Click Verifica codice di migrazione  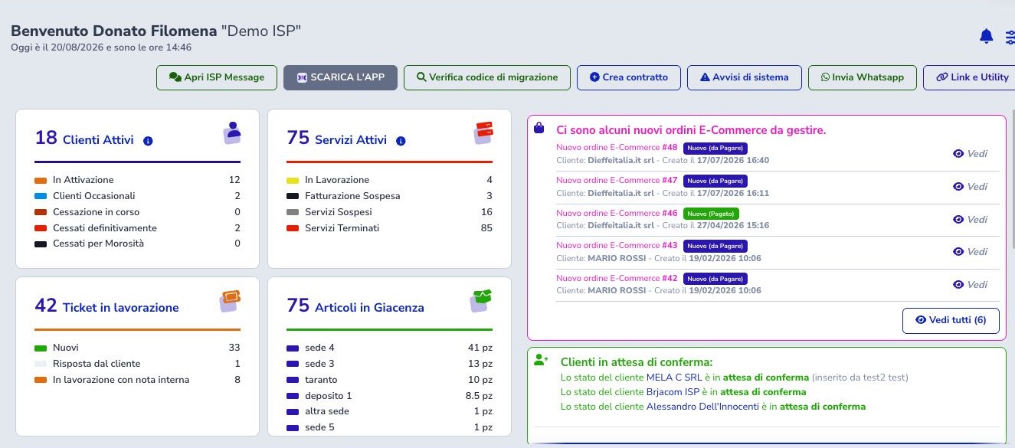487,77
